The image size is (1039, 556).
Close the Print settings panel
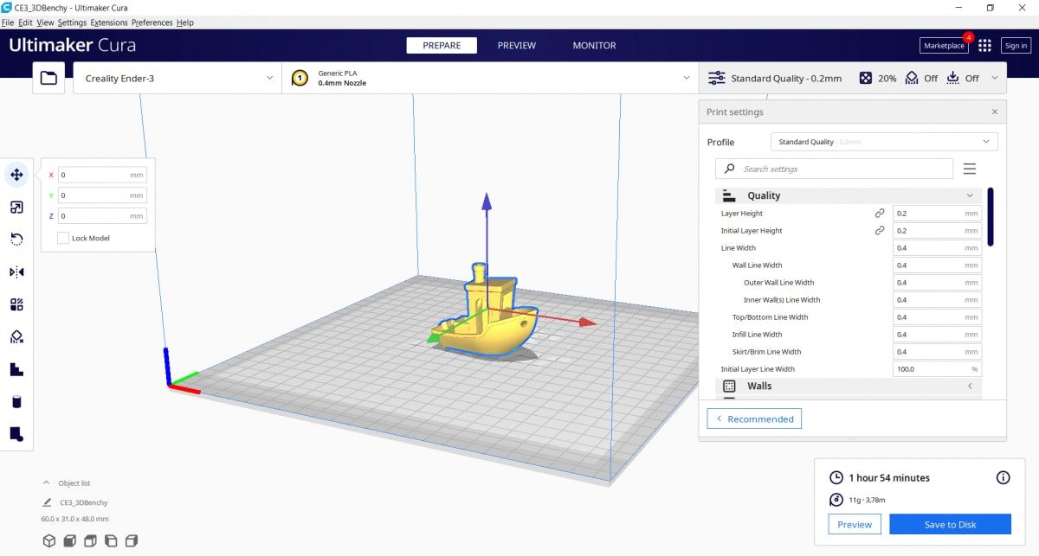point(994,112)
